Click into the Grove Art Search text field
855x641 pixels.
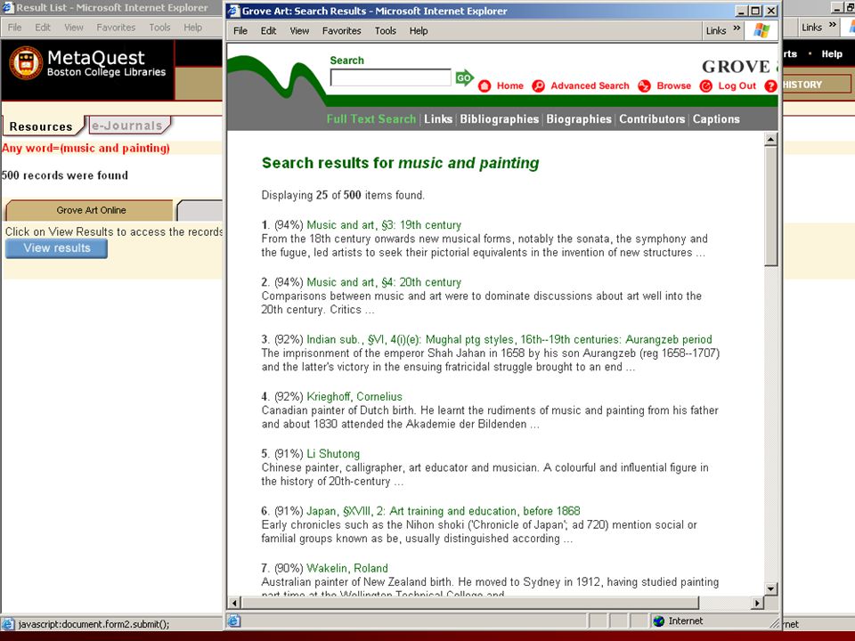click(x=390, y=78)
